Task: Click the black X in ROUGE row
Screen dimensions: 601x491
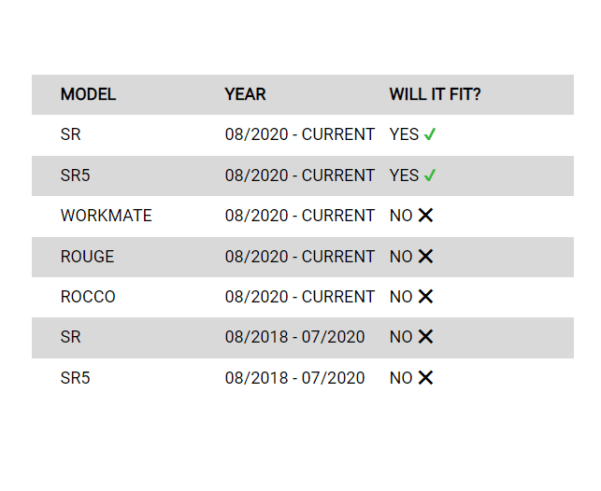Action: coord(425,256)
